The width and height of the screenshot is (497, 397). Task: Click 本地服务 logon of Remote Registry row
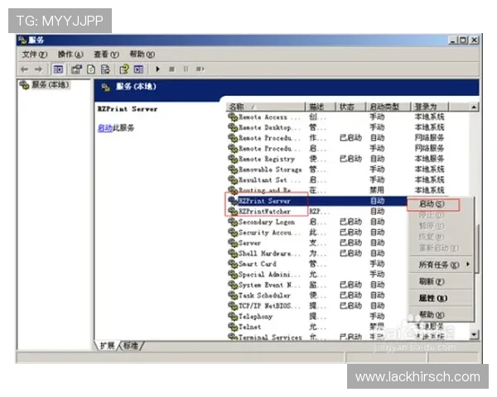pos(429,159)
